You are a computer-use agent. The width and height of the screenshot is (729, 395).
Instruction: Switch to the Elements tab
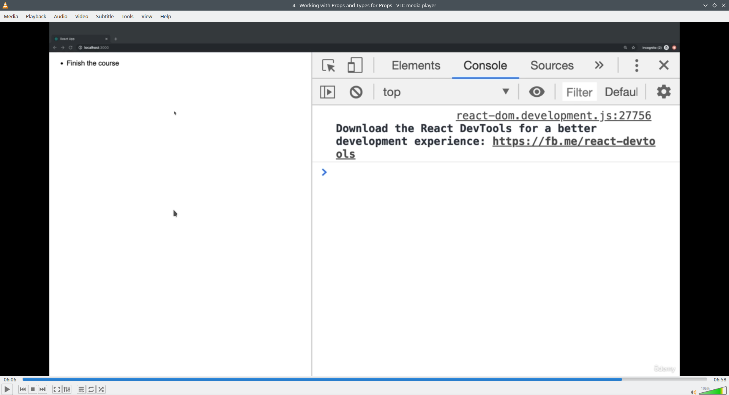(x=416, y=65)
